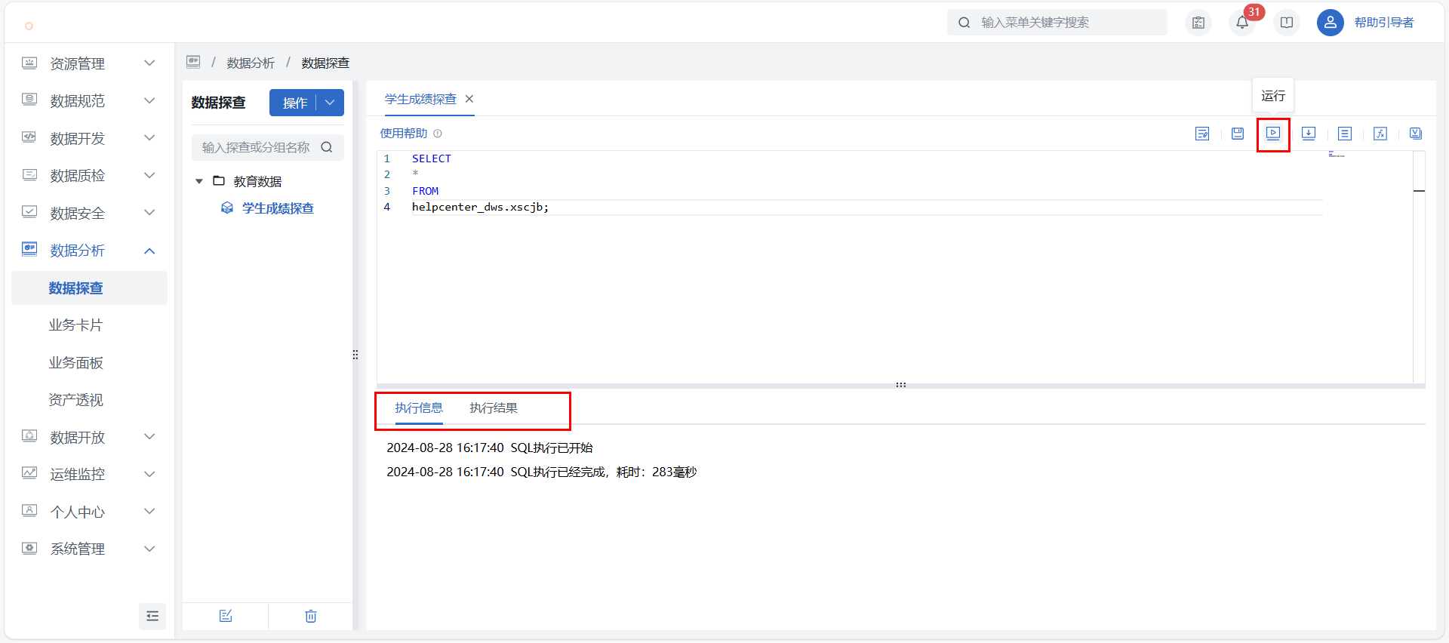Click the vertical panel splitter handle
The width and height of the screenshot is (1449, 643).
tap(355, 355)
